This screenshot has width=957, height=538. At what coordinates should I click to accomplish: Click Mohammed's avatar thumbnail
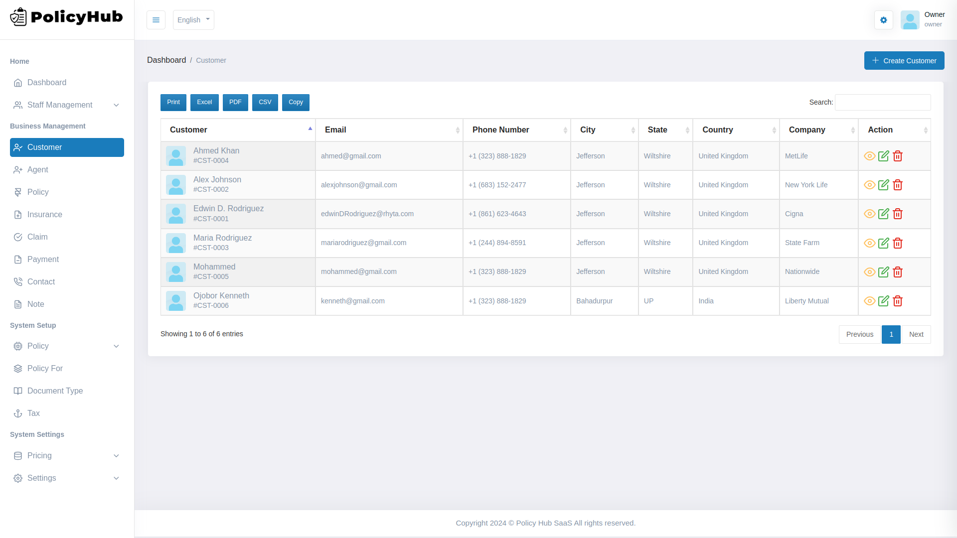[176, 272]
